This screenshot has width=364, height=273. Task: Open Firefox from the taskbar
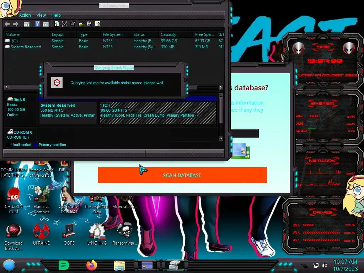click(91, 265)
